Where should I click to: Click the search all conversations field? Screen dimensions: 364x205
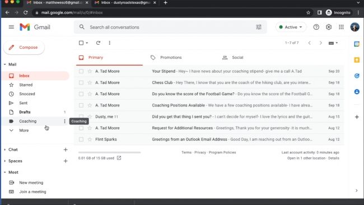click(x=170, y=27)
